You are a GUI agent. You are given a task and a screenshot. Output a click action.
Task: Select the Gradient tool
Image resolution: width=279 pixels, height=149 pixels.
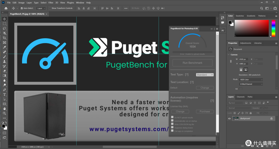coord(4,76)
